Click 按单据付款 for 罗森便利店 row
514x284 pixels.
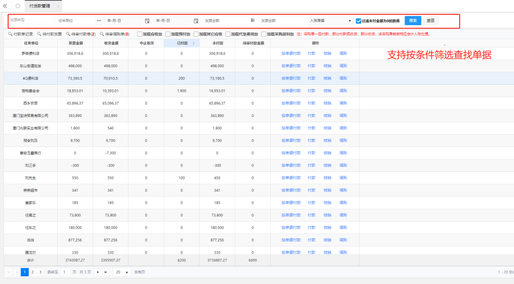(x=291, y=53)
